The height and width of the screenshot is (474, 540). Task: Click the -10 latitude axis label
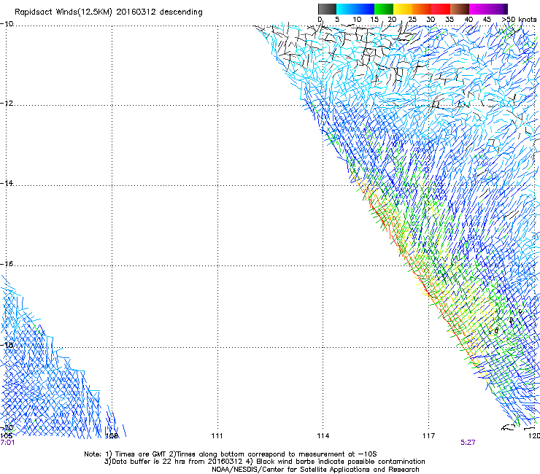(7, 23)
